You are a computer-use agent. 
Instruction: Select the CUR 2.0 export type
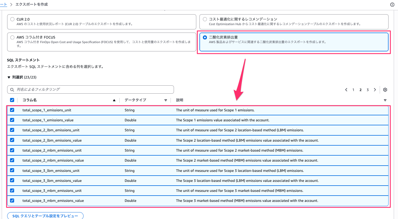pos(12,19)
